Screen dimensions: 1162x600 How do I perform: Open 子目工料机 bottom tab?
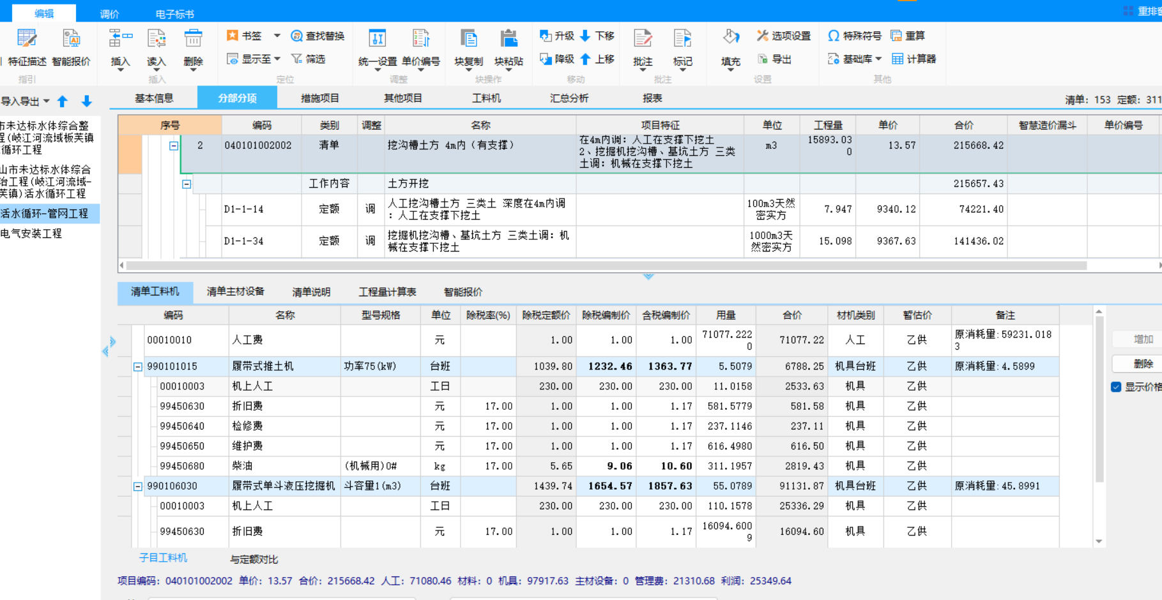[x=163, y=558]
